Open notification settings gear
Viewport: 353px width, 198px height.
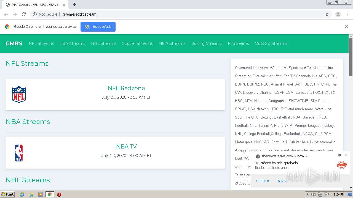point(340,155)
